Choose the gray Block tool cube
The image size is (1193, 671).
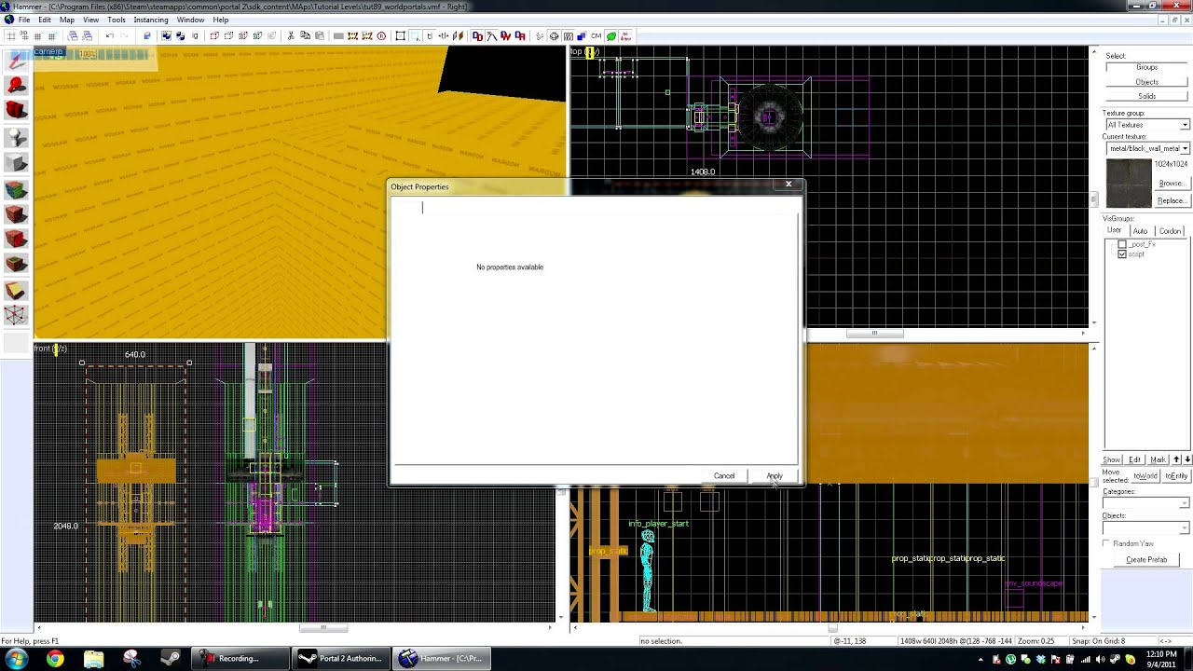point(16,163)
